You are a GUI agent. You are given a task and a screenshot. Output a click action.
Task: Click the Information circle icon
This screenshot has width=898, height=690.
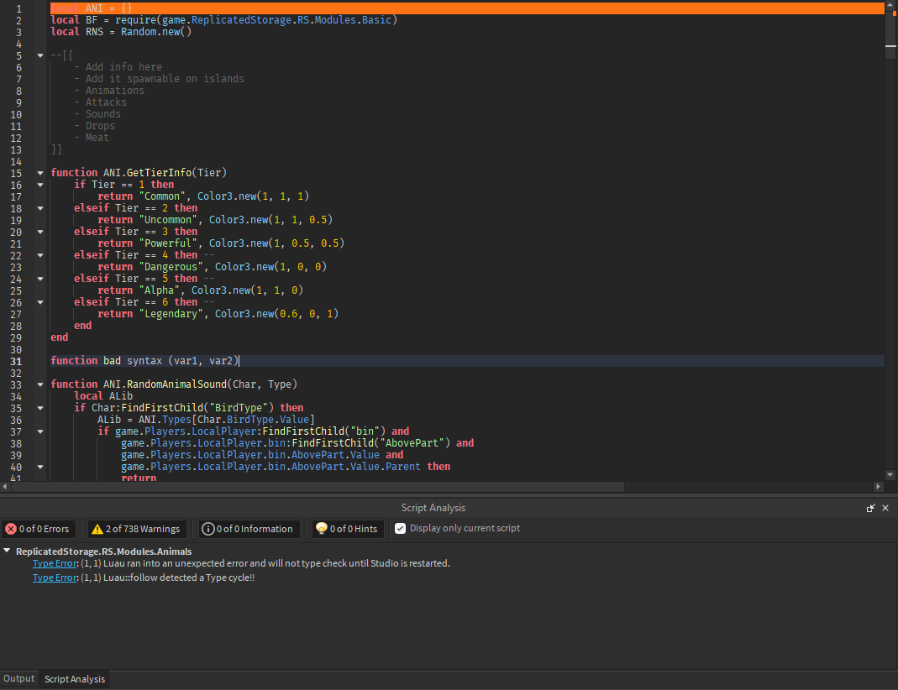pos(207,529)
